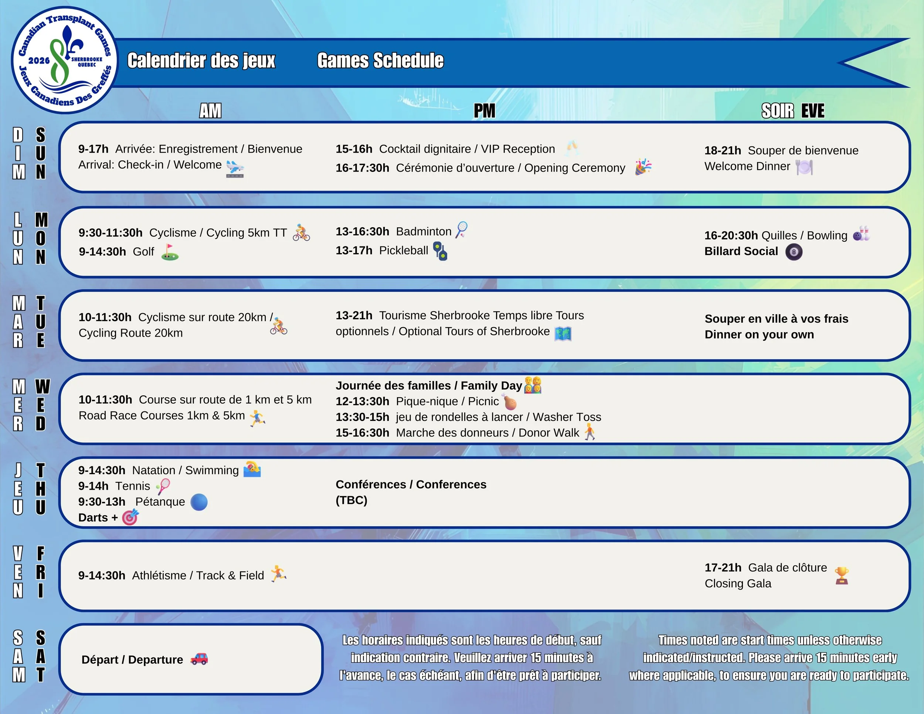Click the billiard eight-ball icon
This screenshot has width=924, height=714.
794,252
